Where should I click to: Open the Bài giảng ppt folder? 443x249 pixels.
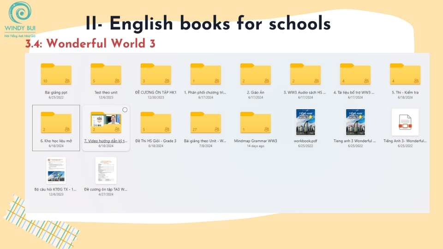tap(56, 75)
